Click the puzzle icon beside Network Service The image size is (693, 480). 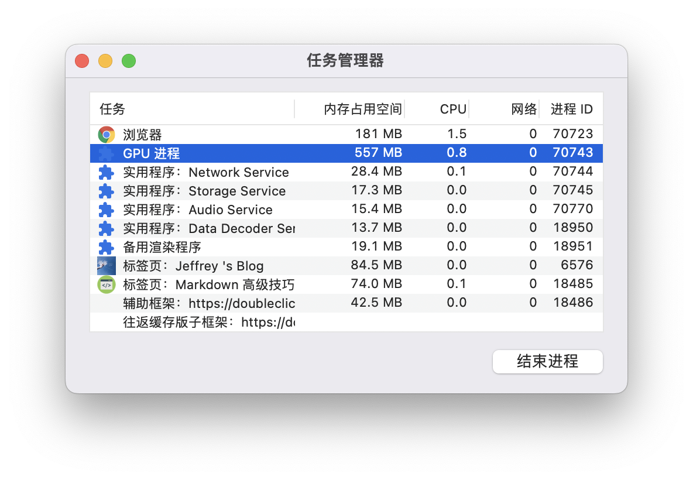coord(106,173)
